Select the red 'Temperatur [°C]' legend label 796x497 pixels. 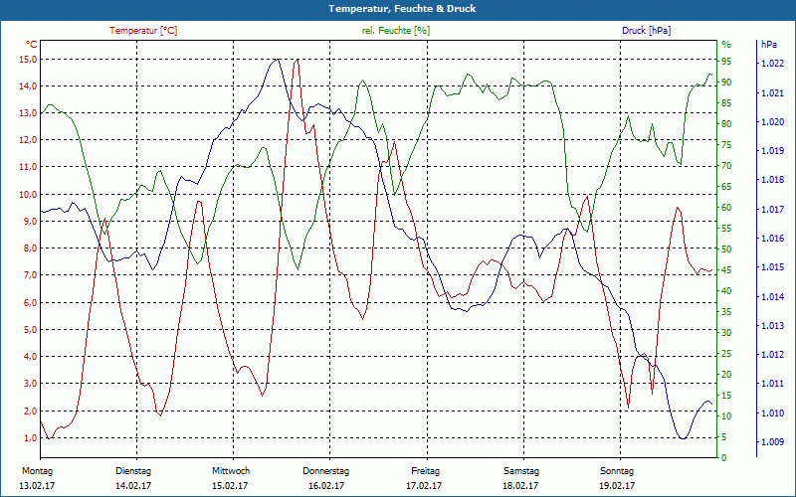(143, 31)
